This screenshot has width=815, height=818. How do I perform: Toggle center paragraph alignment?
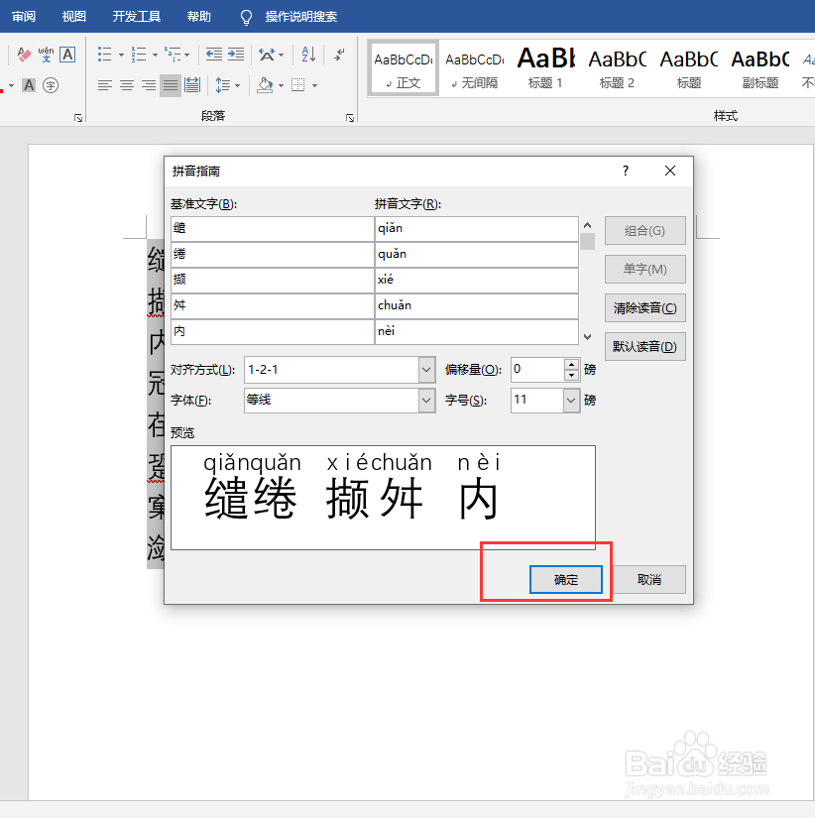(127, 85)
